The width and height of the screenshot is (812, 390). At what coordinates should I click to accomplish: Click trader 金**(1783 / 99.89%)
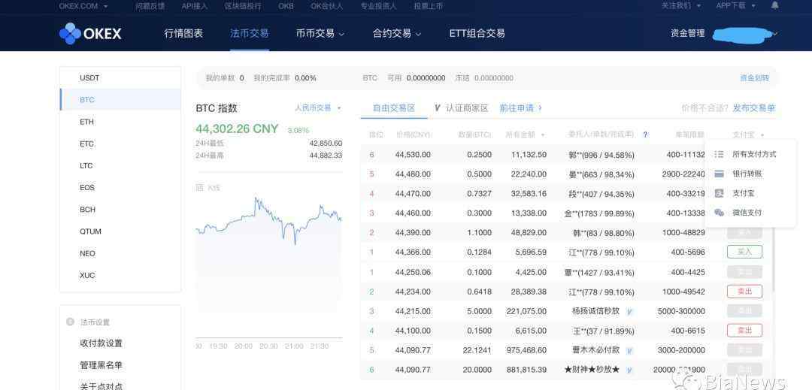click(599, 213)
